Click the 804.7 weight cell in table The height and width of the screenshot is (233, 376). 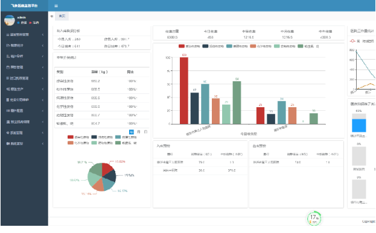tap(95, 123)
